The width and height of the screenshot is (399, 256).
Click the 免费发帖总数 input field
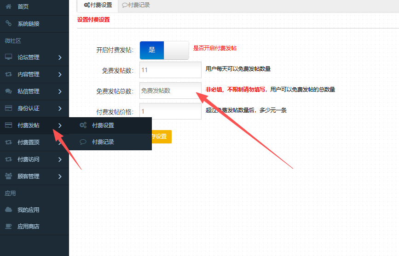(x=170, y=91)
